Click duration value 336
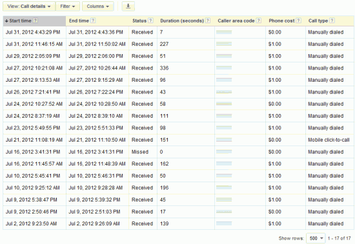Viewport: 355px width, 244px height. [x=164, y=68]
